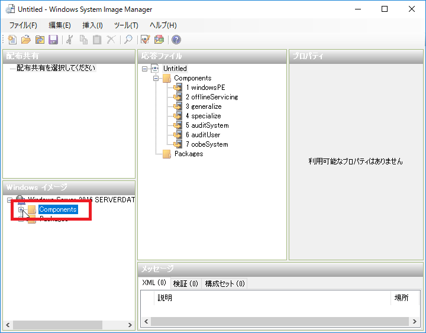Image resolution: width=426 pixels, height=333 pixels.
Task: Switch to the 検証 (0) tab
Action: click(x=186, y=283)
